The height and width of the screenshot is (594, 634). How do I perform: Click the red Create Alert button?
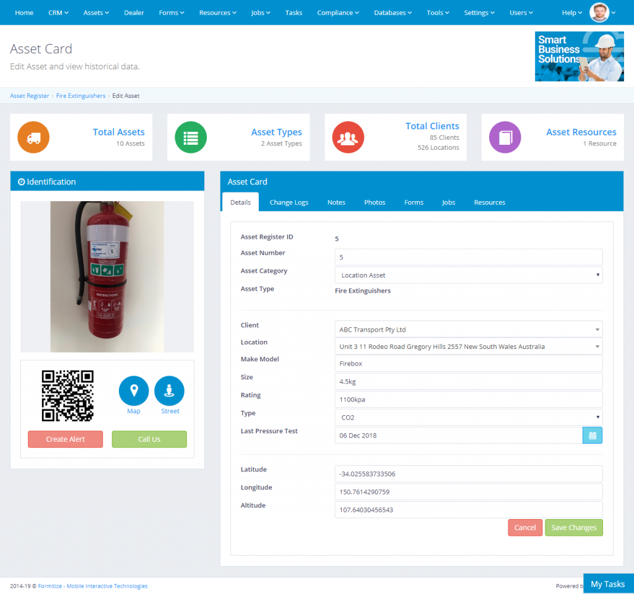pos(65,439)
